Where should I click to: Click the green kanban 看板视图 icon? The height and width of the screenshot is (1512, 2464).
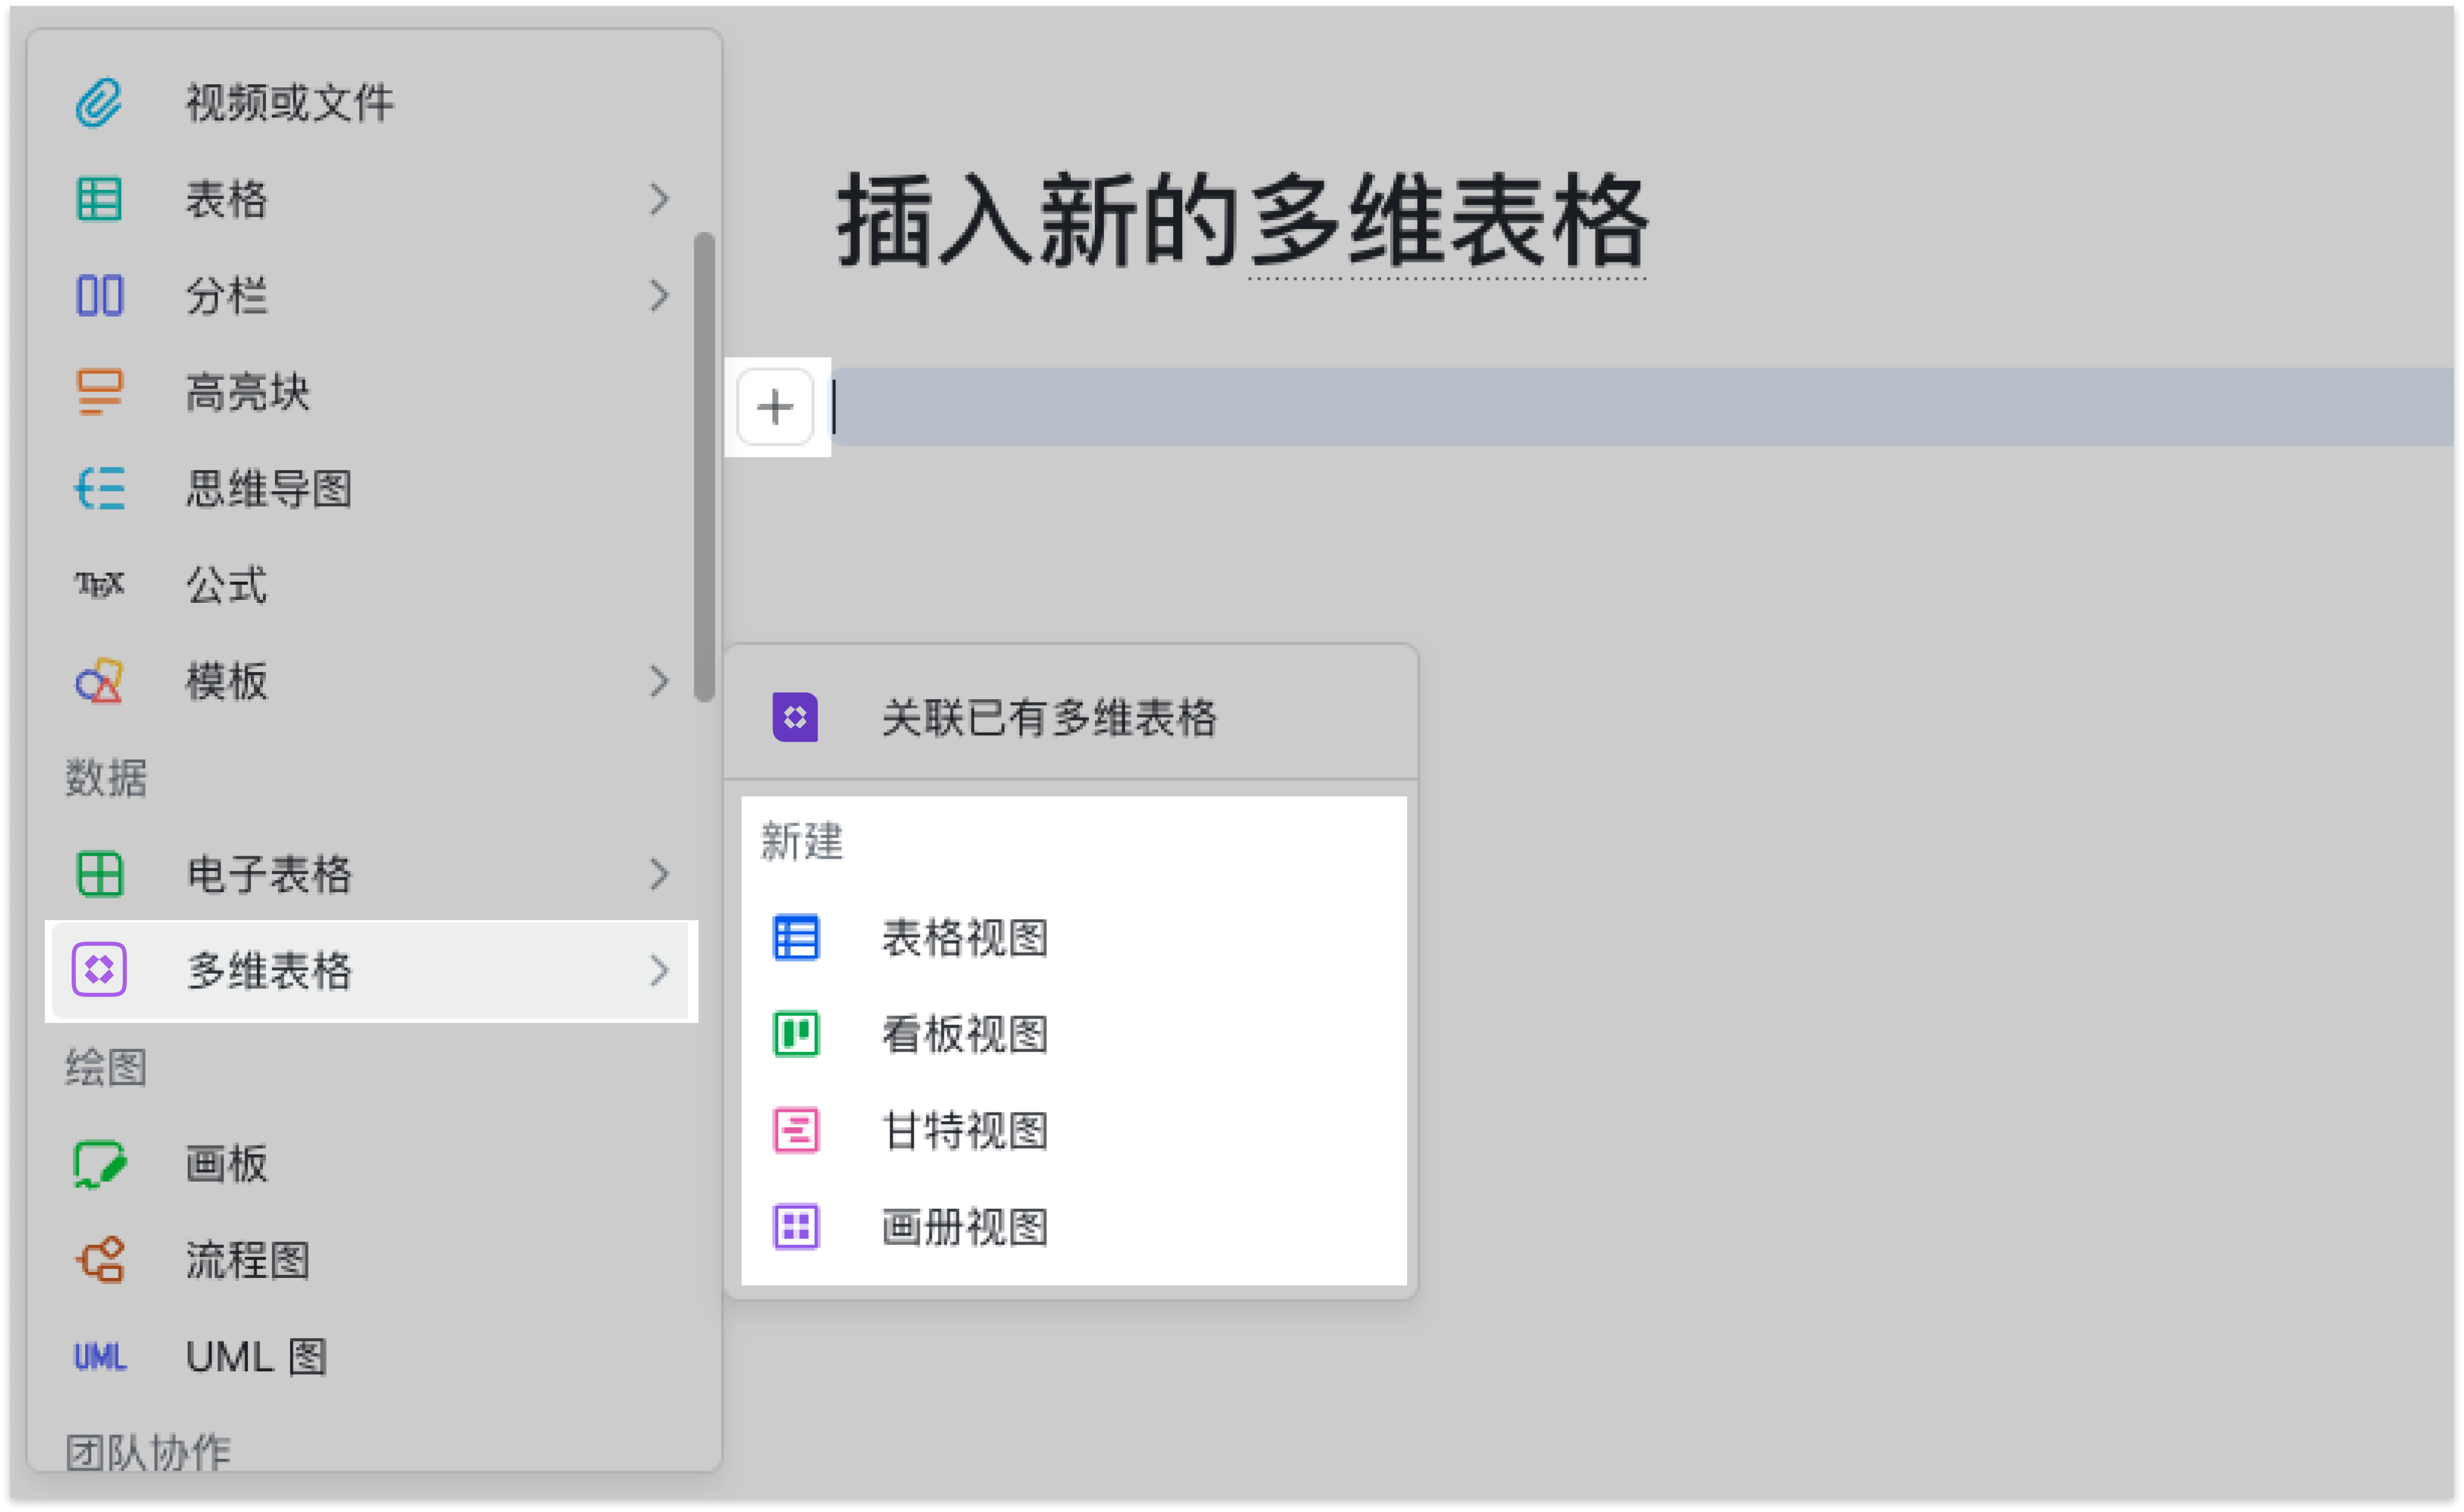(797, 1035)
